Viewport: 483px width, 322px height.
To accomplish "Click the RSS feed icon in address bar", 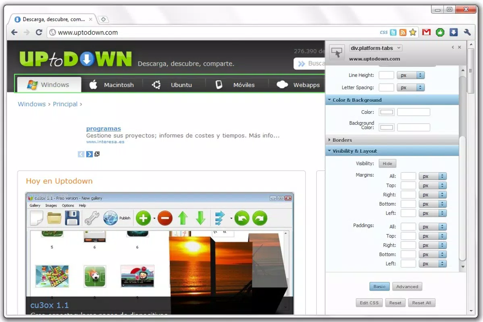I will pyautogui.click(x=403, y=32).
